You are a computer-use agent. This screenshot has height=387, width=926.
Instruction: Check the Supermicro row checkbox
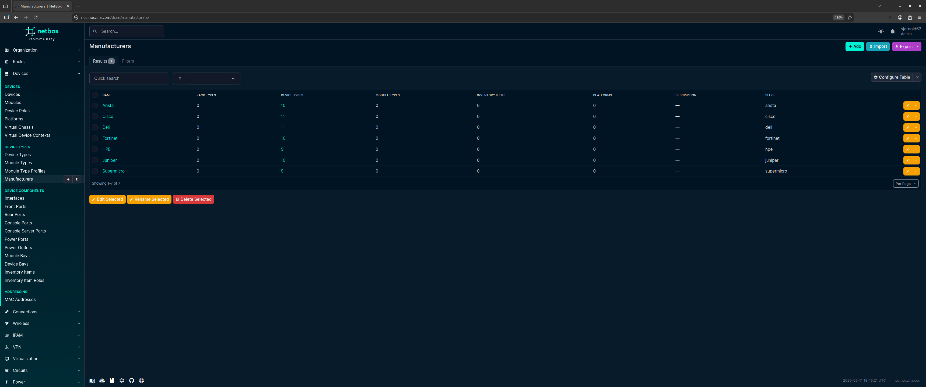coord(94,171)
